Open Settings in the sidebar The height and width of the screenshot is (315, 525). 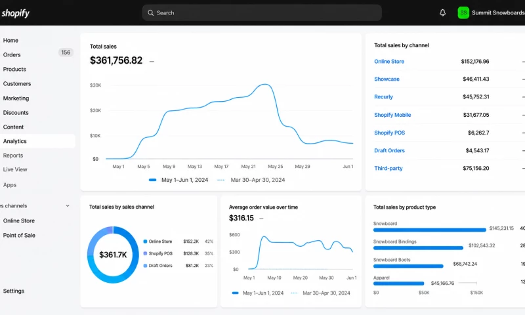tap(14, 291)
